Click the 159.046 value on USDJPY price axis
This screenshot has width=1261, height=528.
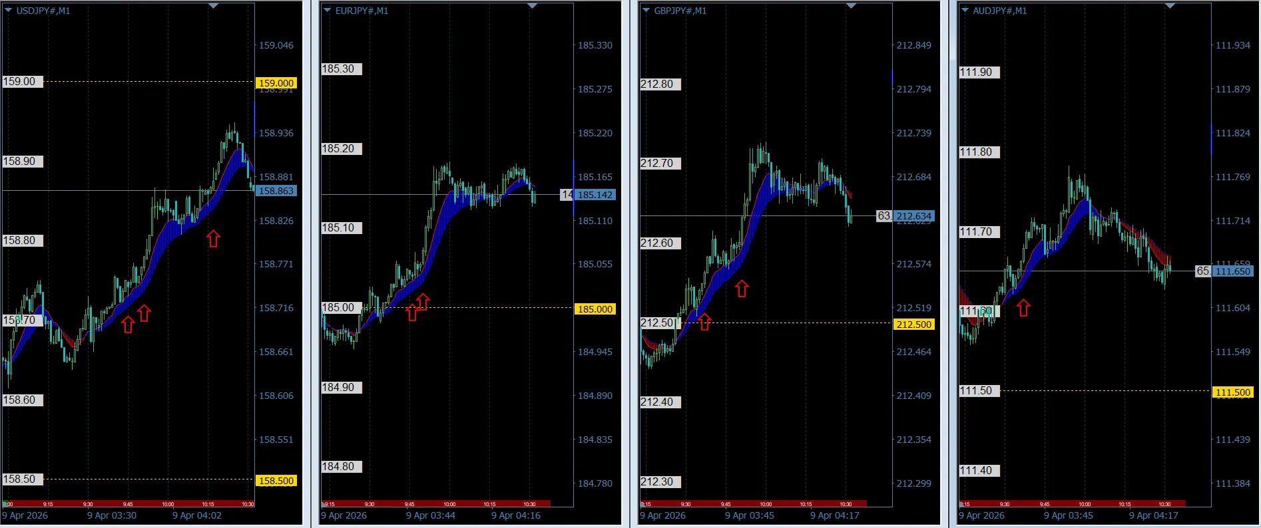click(x=276, y=45)
